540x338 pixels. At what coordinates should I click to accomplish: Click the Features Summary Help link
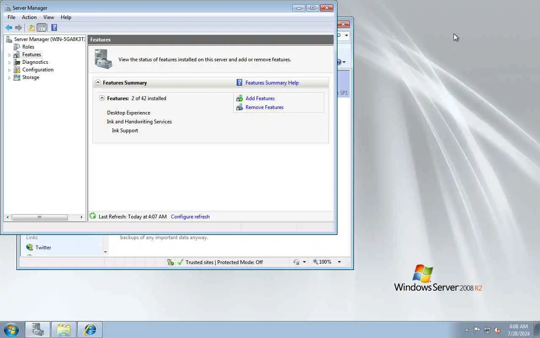272,83
